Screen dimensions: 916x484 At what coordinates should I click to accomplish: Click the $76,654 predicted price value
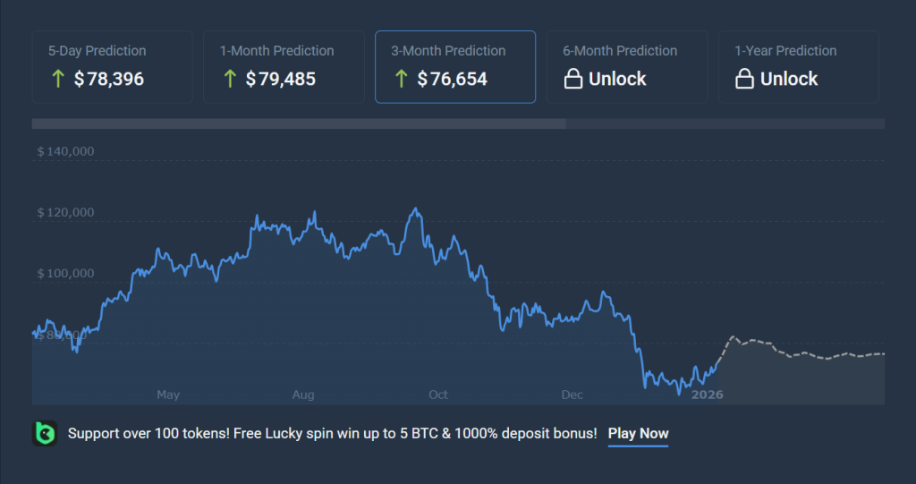453,80
